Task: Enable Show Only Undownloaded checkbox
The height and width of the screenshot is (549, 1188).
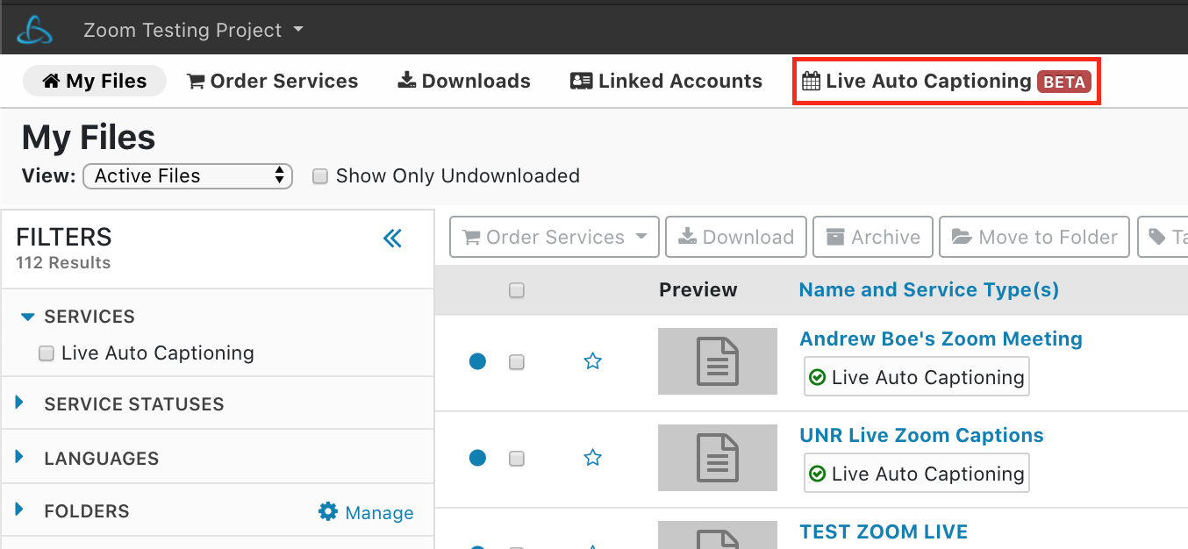Action: point(320,176)
